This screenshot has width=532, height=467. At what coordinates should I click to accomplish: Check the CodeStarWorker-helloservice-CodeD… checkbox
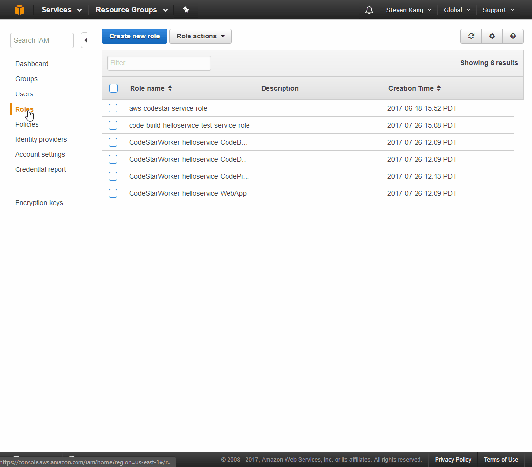coord(113,159)
